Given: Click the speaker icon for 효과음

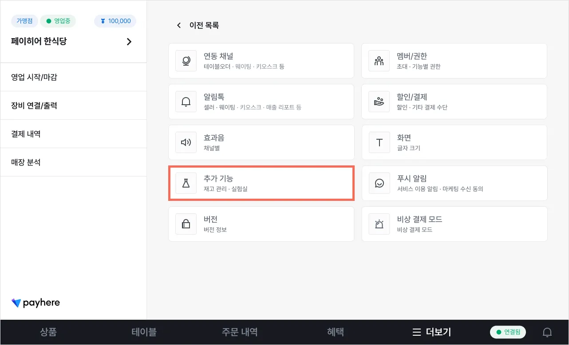Looking at the screenshot, I should pyautogui.click(x=186, y=142).
